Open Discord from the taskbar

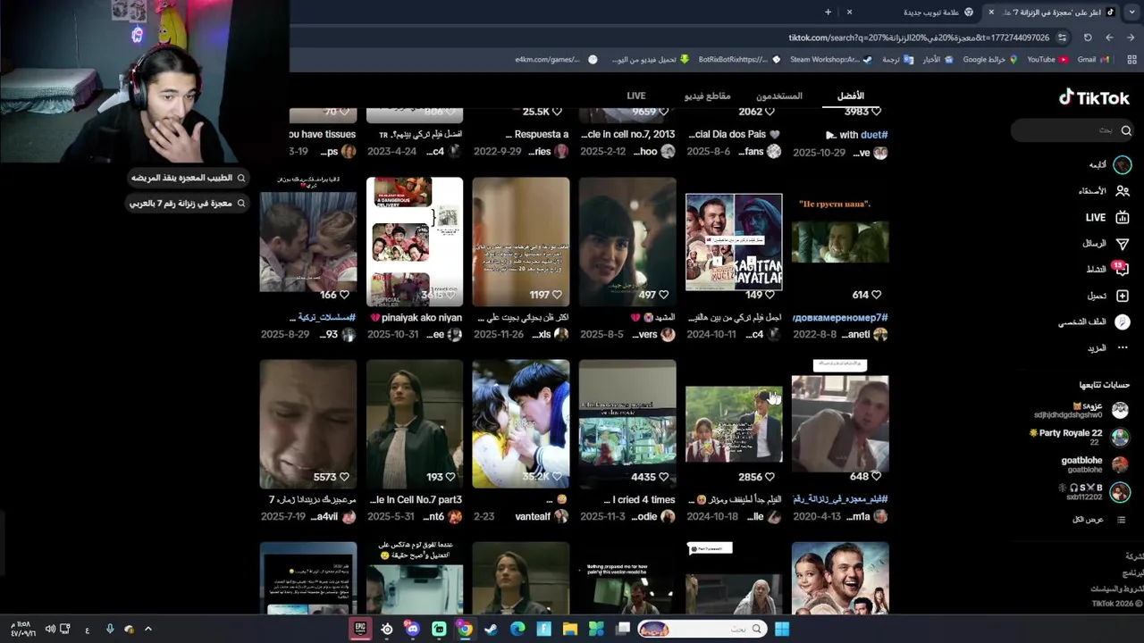(412, 629)
